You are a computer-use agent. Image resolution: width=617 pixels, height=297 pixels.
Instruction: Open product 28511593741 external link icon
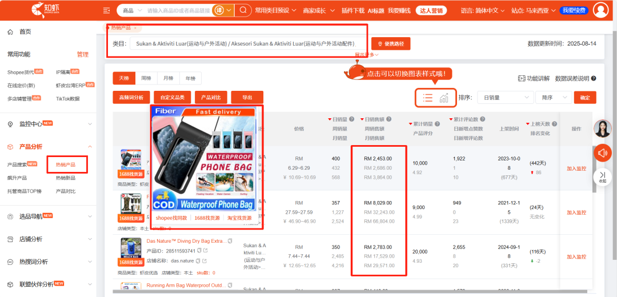(x=206, y=251)
